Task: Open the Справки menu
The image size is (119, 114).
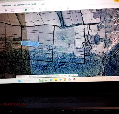Action: [6, 6]
